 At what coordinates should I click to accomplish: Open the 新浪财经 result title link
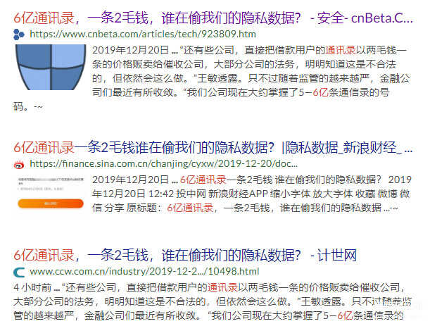coord(213,148)
